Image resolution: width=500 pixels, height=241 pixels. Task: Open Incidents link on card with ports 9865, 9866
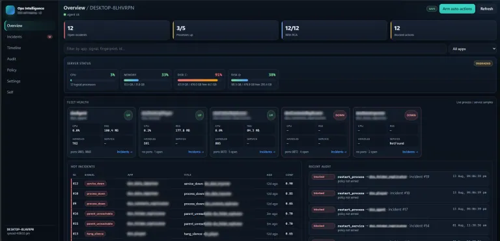(125, 152)
